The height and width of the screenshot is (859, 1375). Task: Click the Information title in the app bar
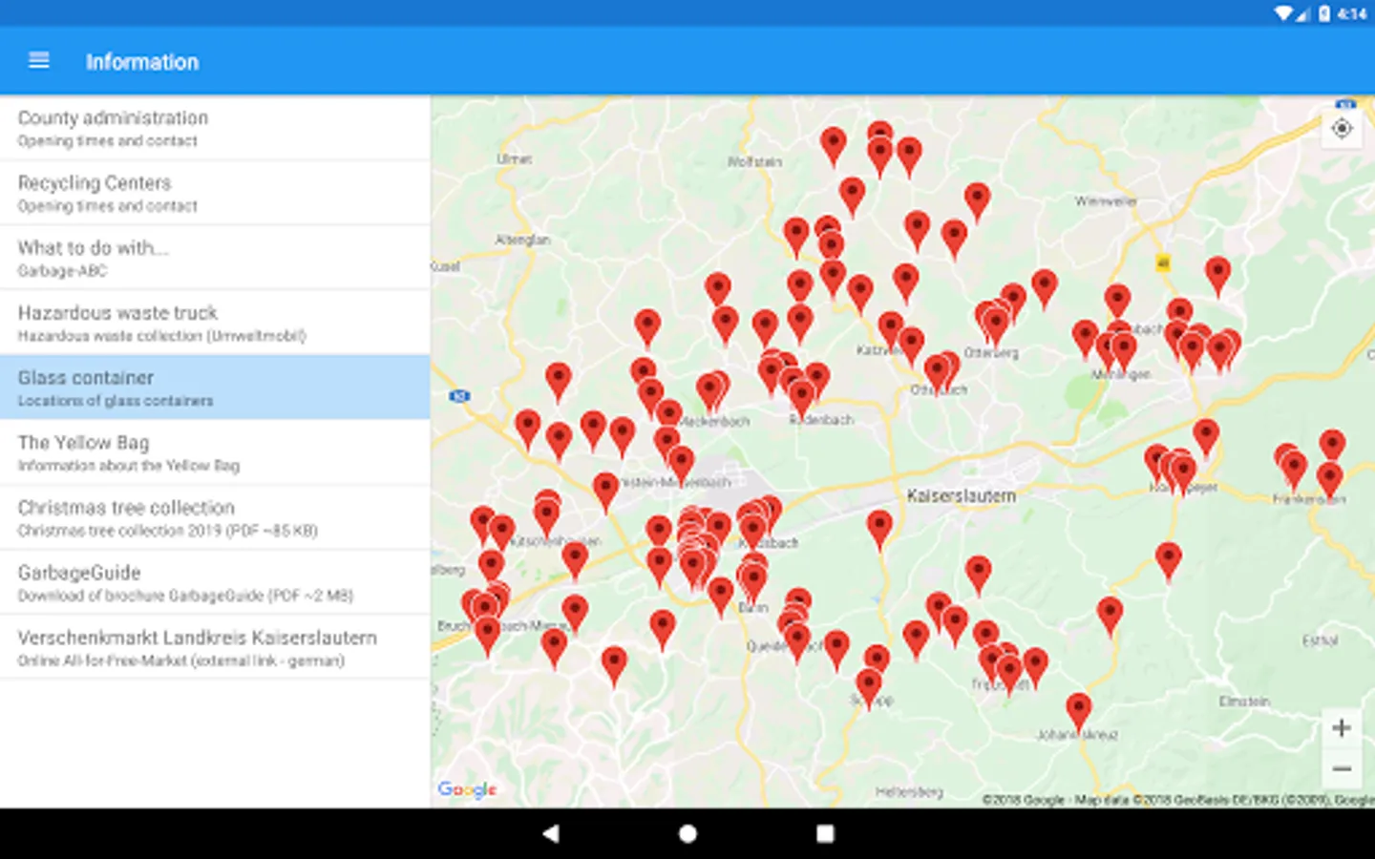click(x=142, y=62)
